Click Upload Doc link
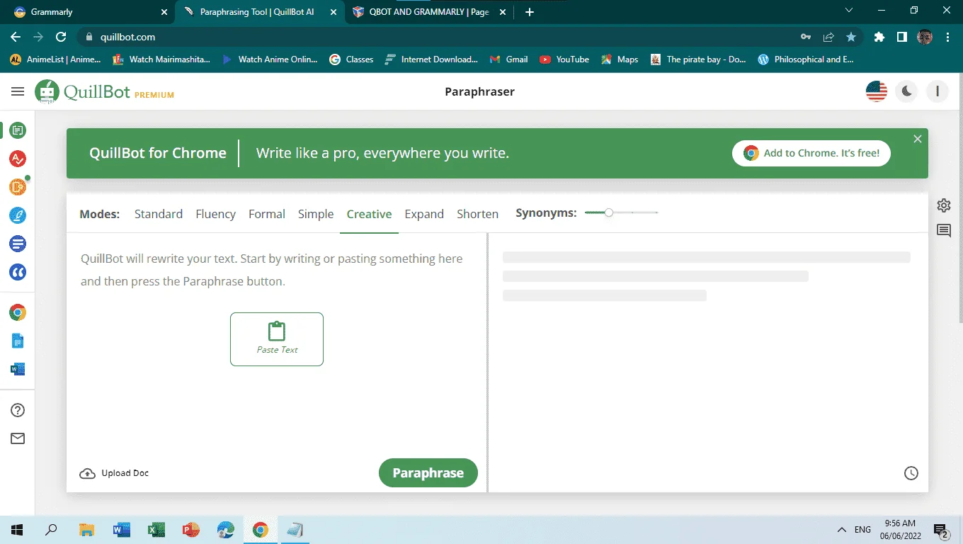 114,473
